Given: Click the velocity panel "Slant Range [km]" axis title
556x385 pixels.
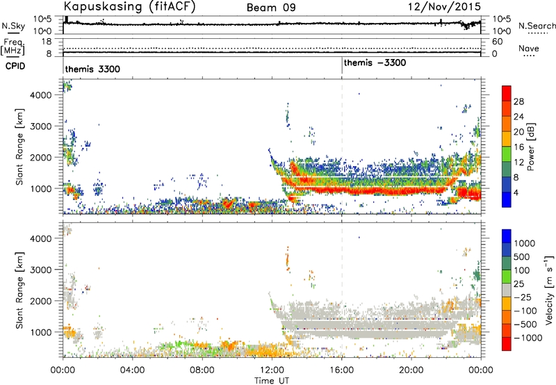Looking at the screenshot, I should (x=19, y=290).
